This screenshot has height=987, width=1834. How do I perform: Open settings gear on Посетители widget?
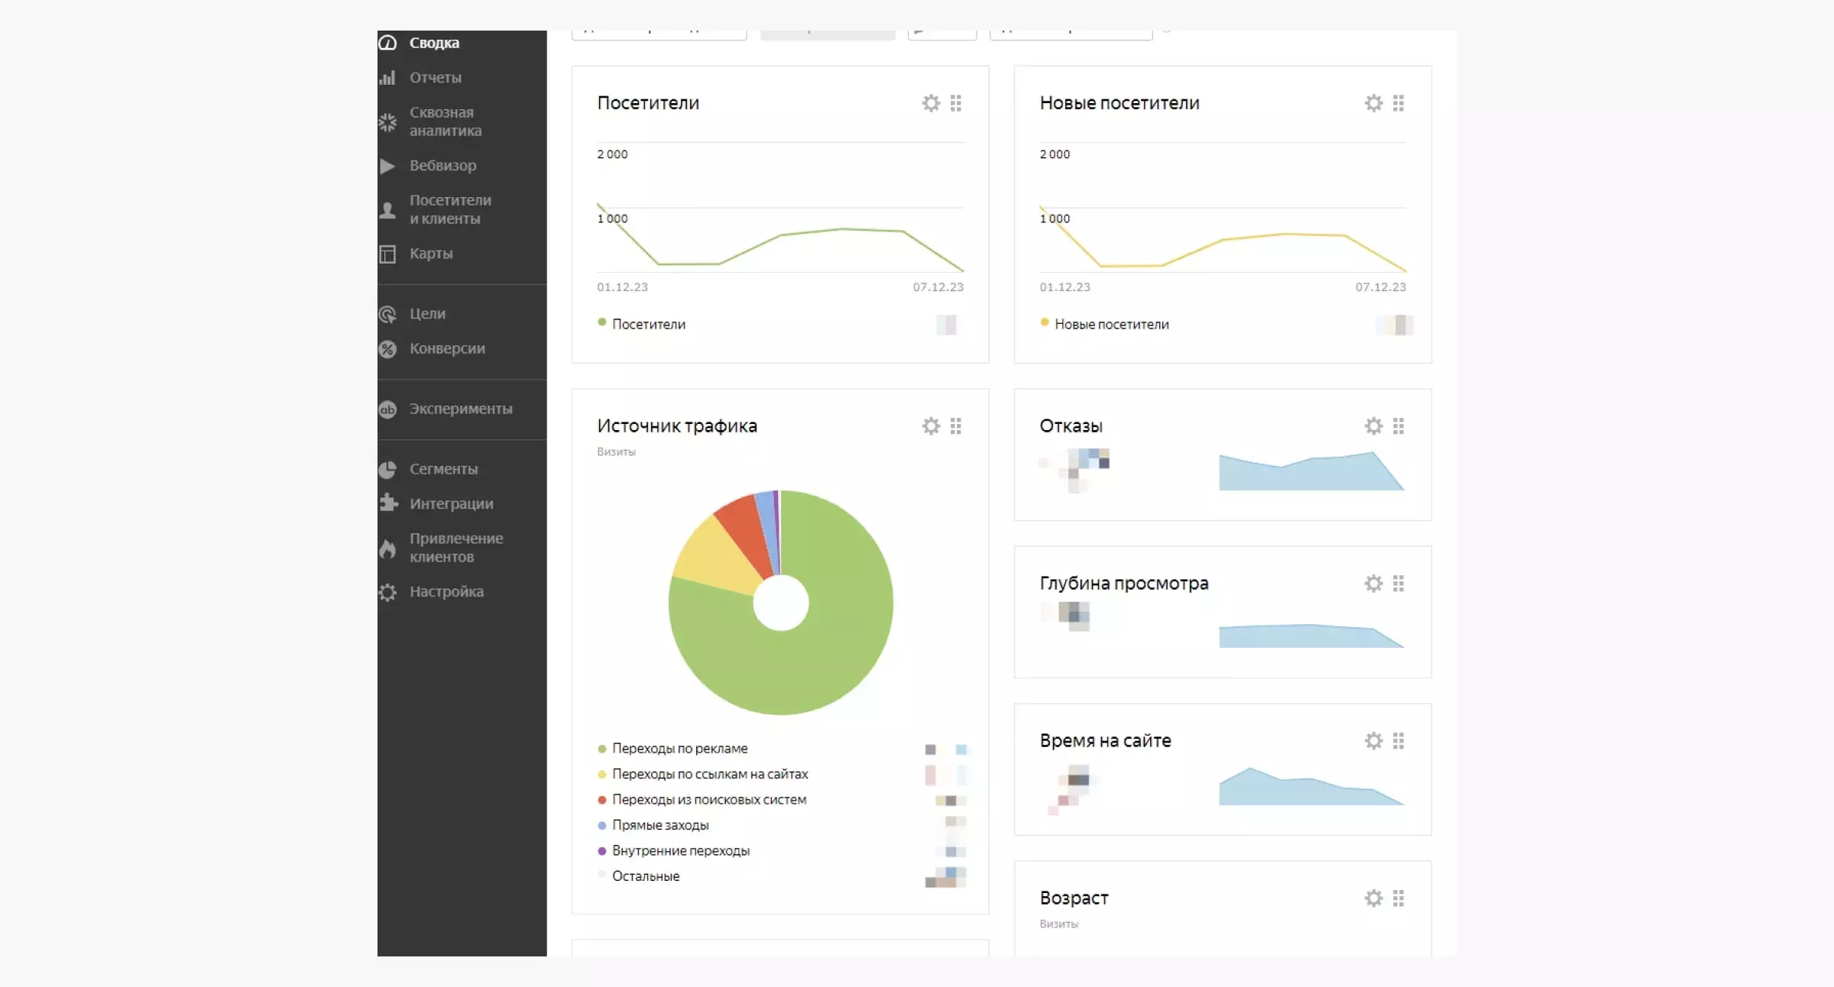[x=930, y=103]
